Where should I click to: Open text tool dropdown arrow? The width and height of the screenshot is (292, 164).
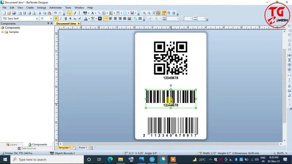tap(95, 13)
